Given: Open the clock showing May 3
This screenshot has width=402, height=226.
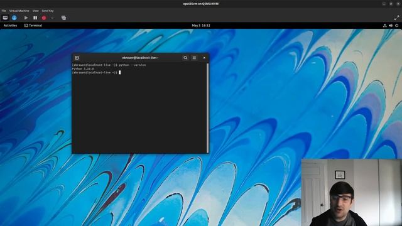Looking at the screenshot, I should (201, 25).
